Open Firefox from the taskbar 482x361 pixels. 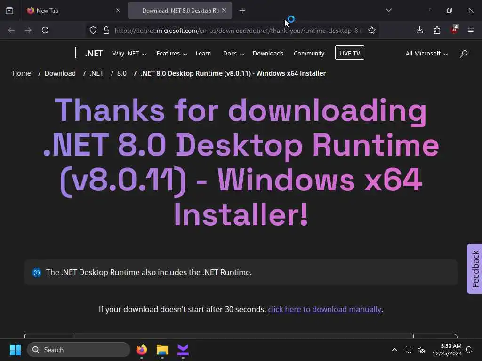[141, 350]
